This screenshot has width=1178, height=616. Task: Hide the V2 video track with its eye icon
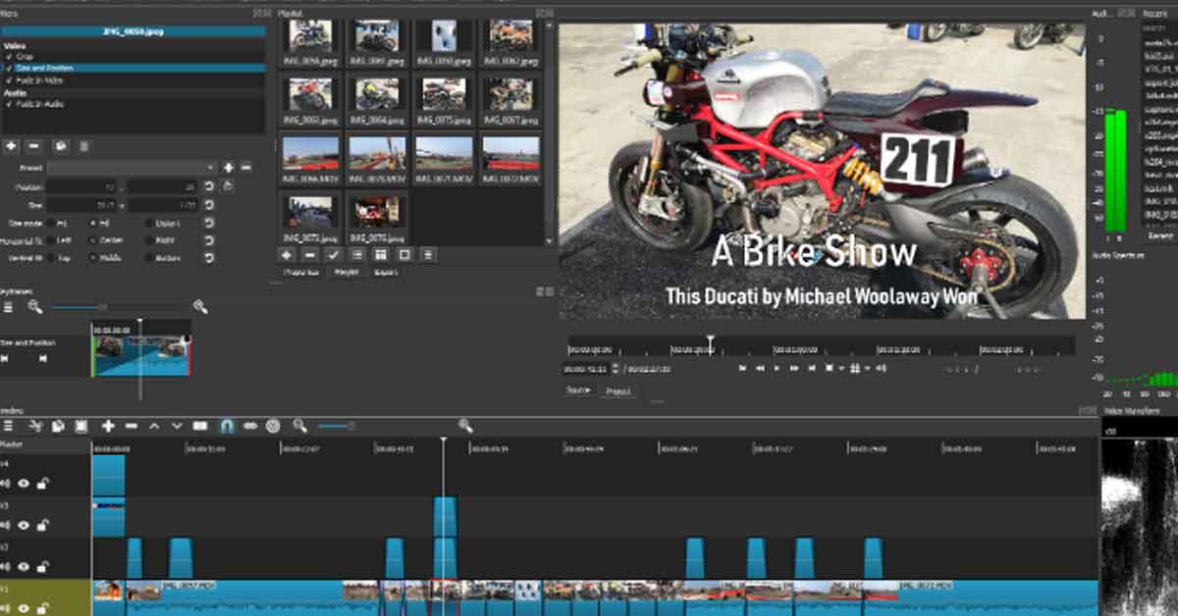[x=24, y=566]
